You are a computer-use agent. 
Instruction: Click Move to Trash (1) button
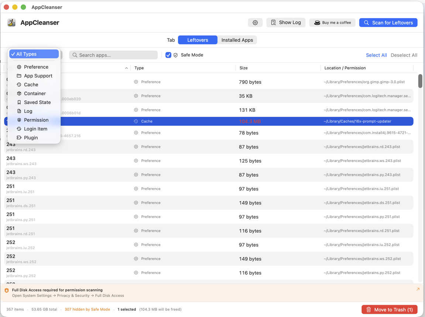point(389,309)
